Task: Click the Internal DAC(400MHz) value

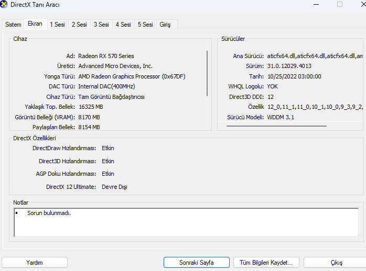Action: click(x=106, y=86)
